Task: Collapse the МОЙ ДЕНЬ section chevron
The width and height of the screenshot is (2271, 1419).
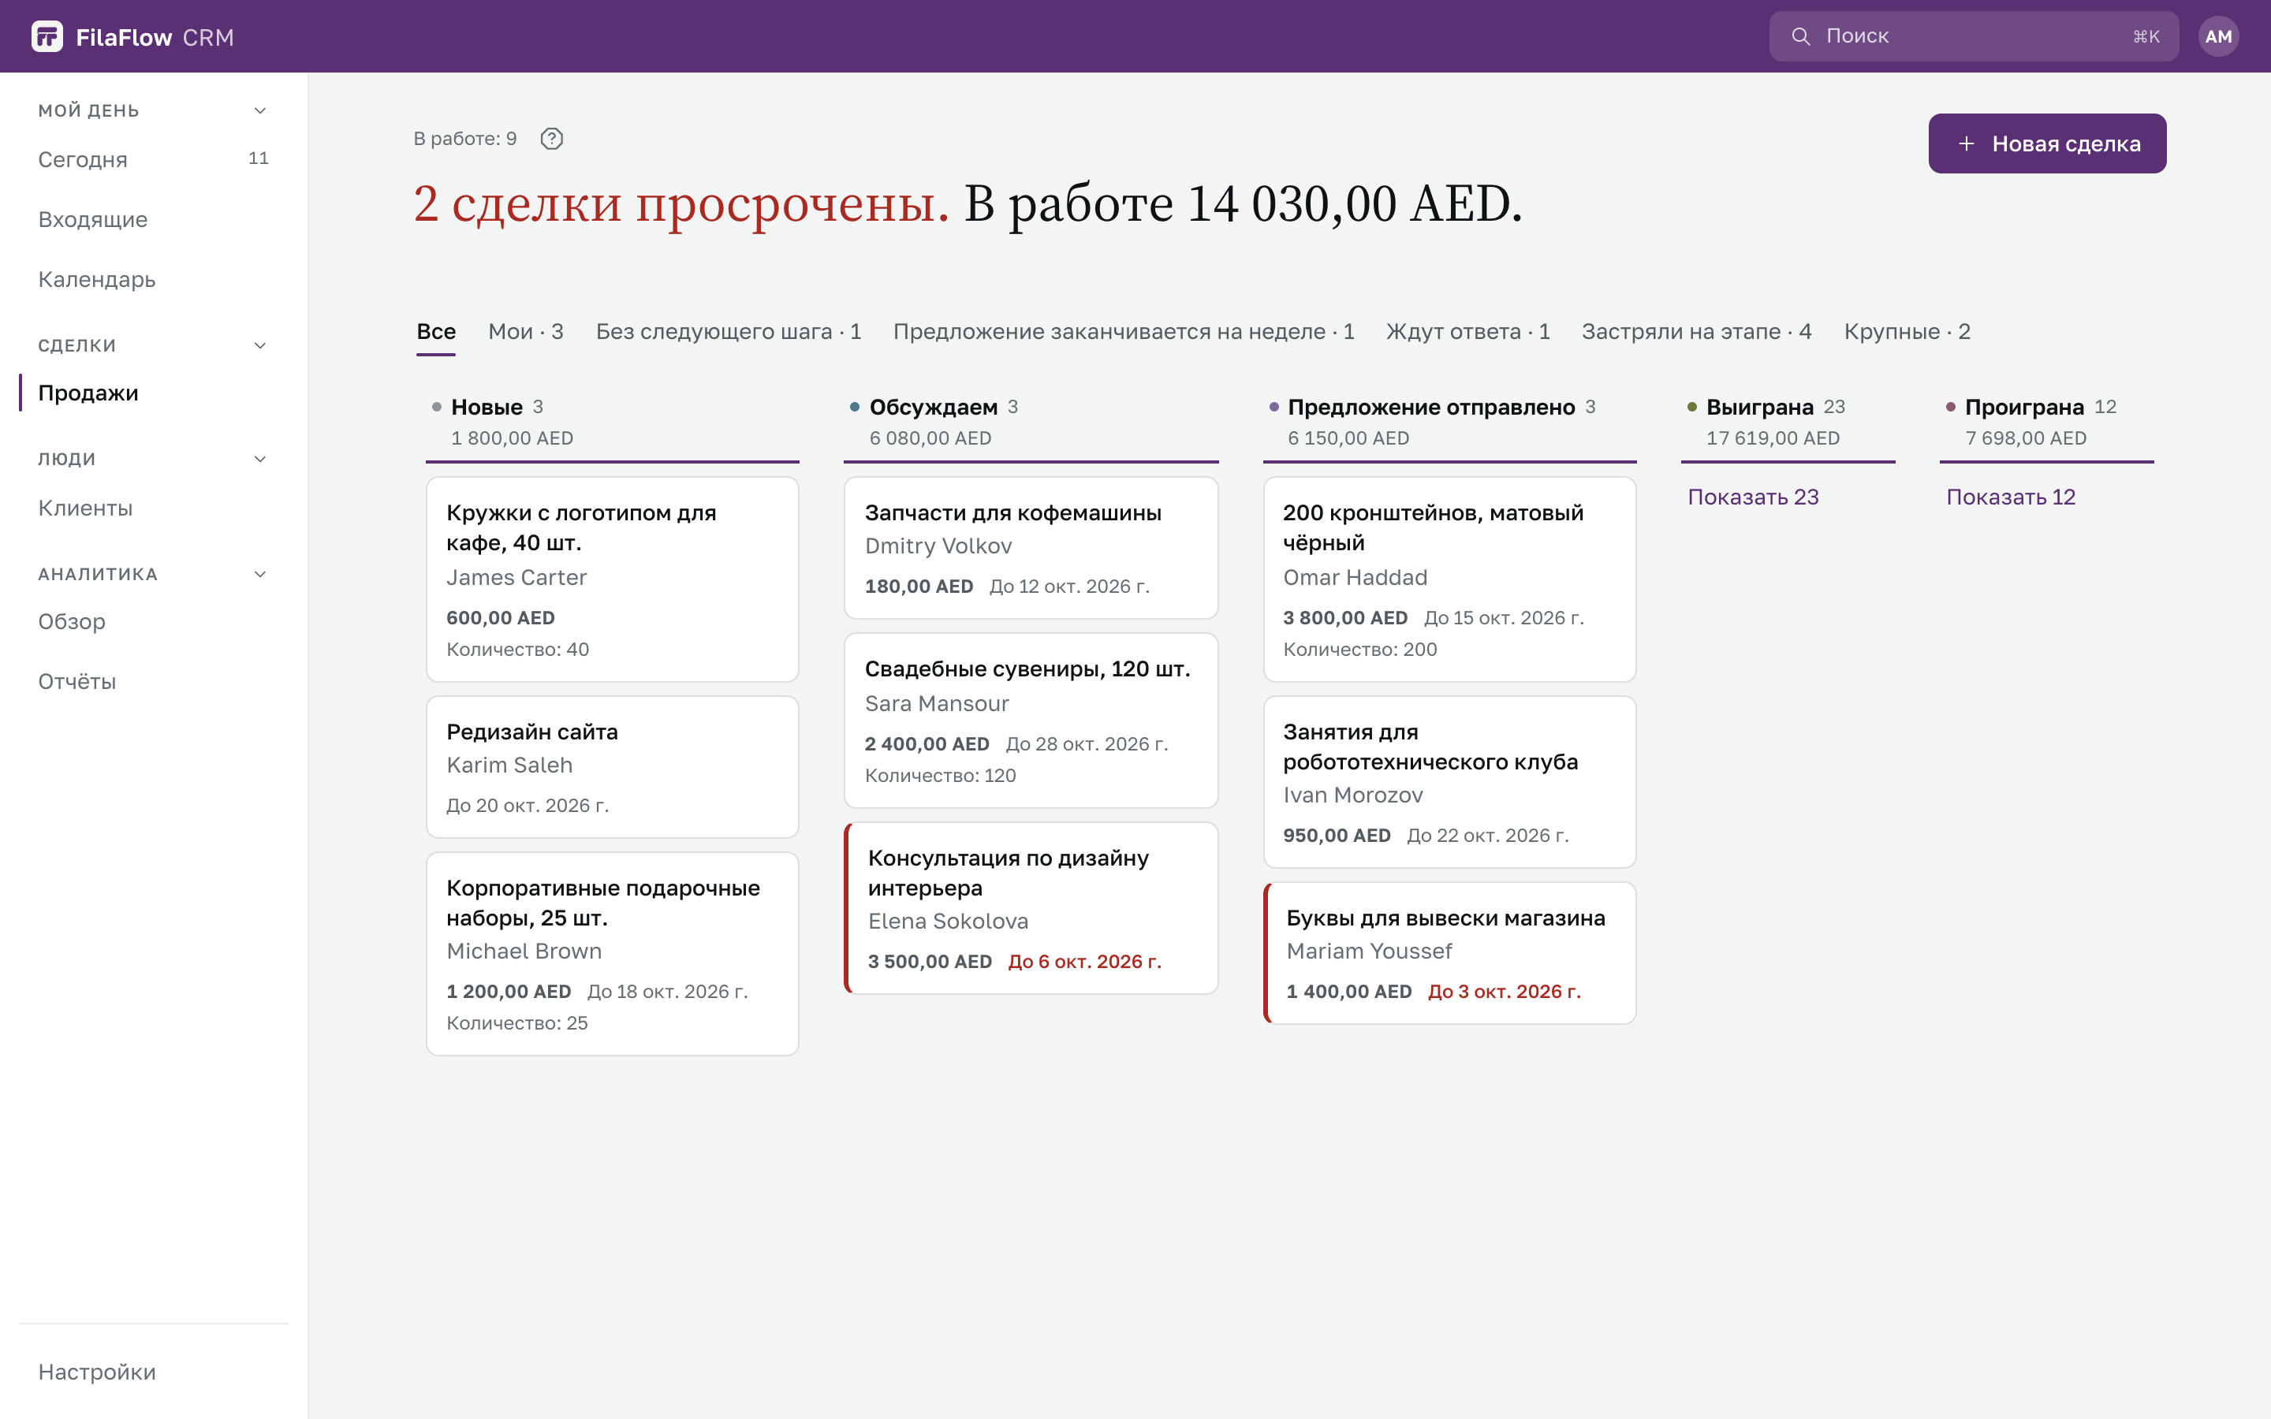Action: [x=260, y=110]
